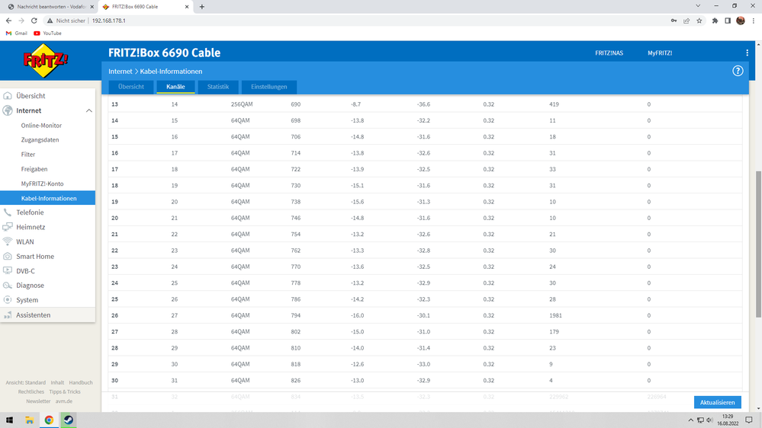Click the FRITZ! logo

tap(46, 61)
